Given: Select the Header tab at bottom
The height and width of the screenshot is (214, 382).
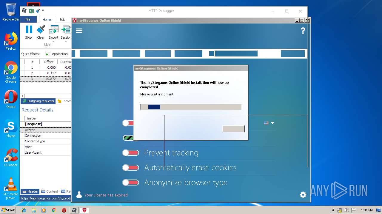Looking at the screenshot, I should pyautogui.click(x=30, y=191).
